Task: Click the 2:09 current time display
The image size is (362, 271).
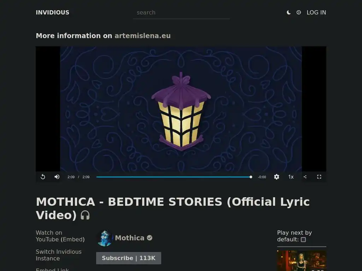Action: (71, 177)
